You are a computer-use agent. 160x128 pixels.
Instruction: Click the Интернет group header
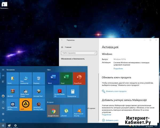pos(50,102)
